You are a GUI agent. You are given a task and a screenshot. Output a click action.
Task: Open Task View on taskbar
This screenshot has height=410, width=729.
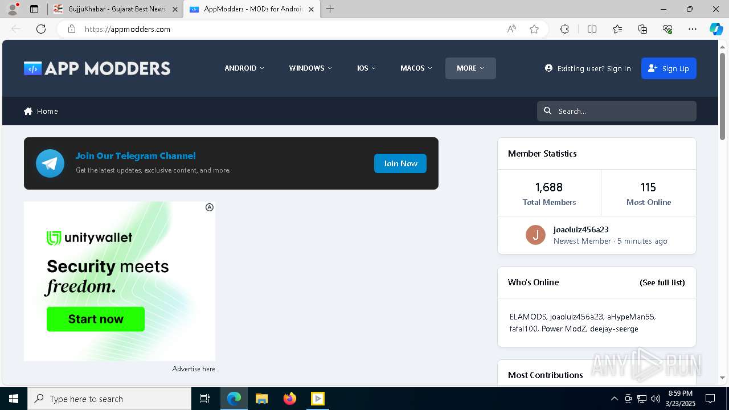205,399
